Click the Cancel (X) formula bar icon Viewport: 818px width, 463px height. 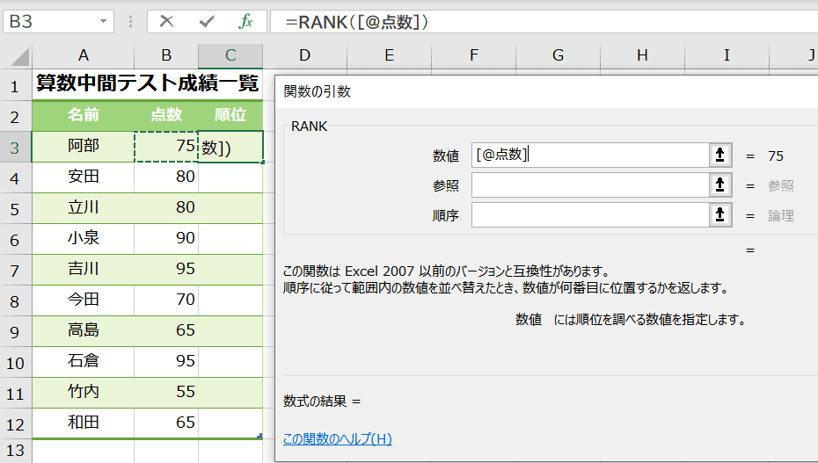(x=166, y=22)
